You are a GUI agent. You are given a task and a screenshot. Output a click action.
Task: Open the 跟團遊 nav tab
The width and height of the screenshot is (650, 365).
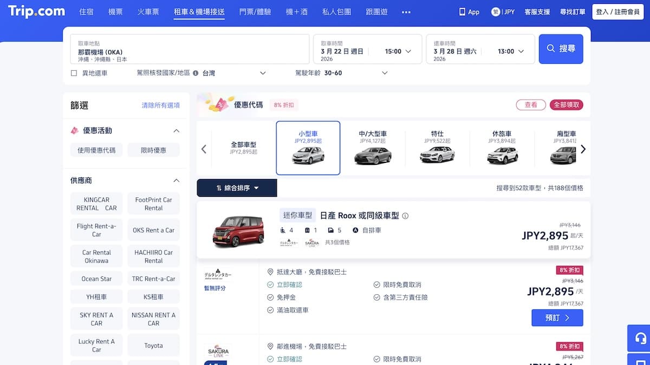376,12
